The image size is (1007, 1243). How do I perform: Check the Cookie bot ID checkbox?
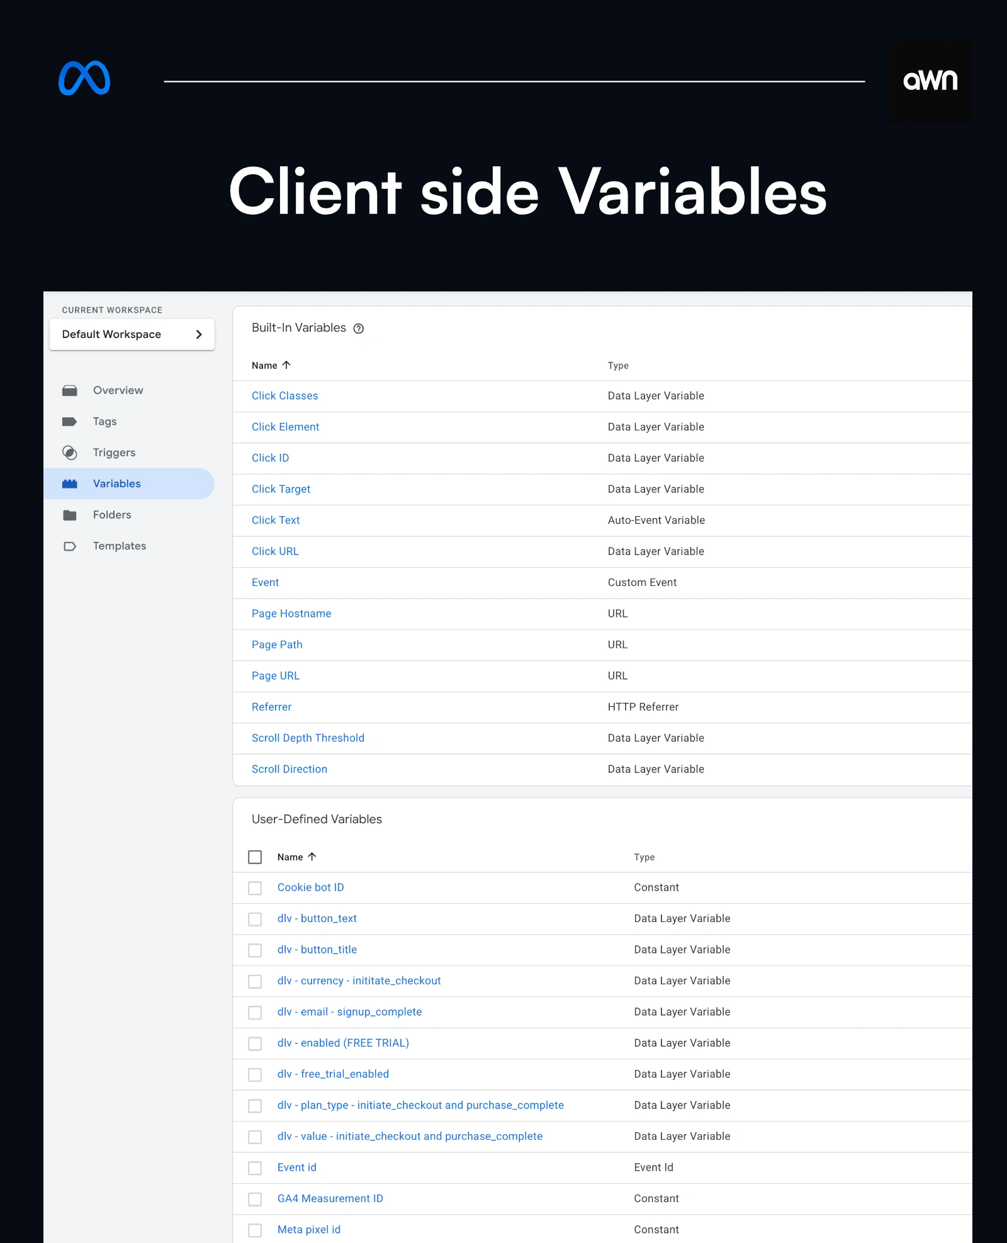[255, 888]
